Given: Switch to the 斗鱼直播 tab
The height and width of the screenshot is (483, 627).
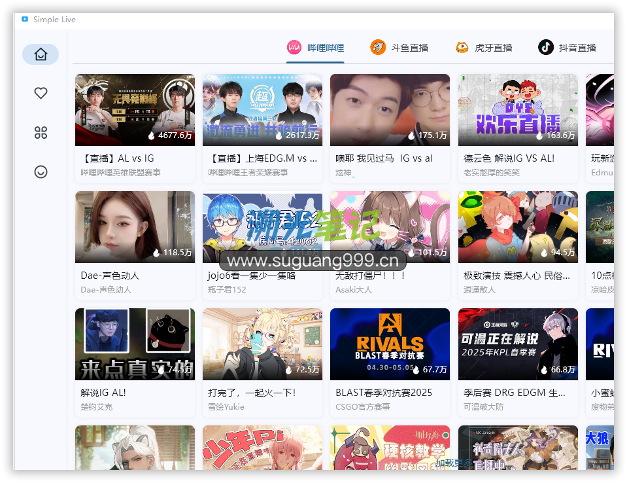Looking at the screenshot, I should (399, 48).
